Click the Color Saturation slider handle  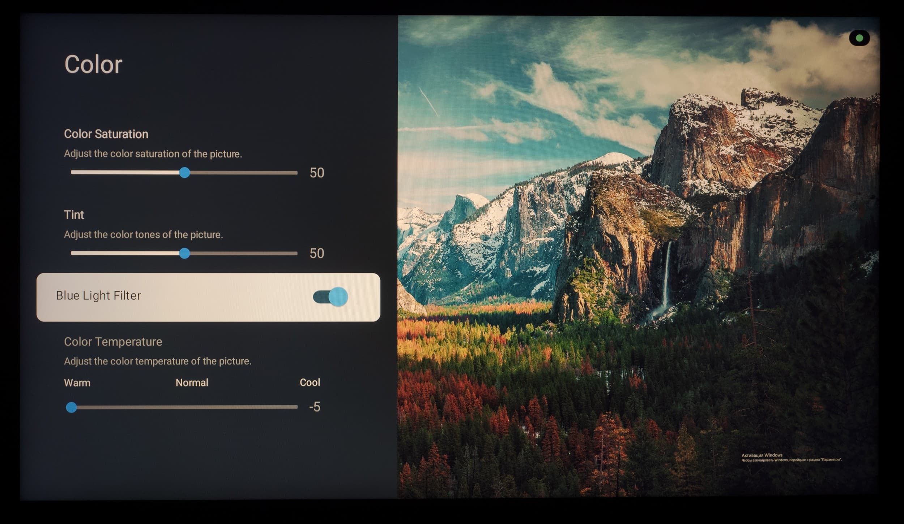point(184,173)
